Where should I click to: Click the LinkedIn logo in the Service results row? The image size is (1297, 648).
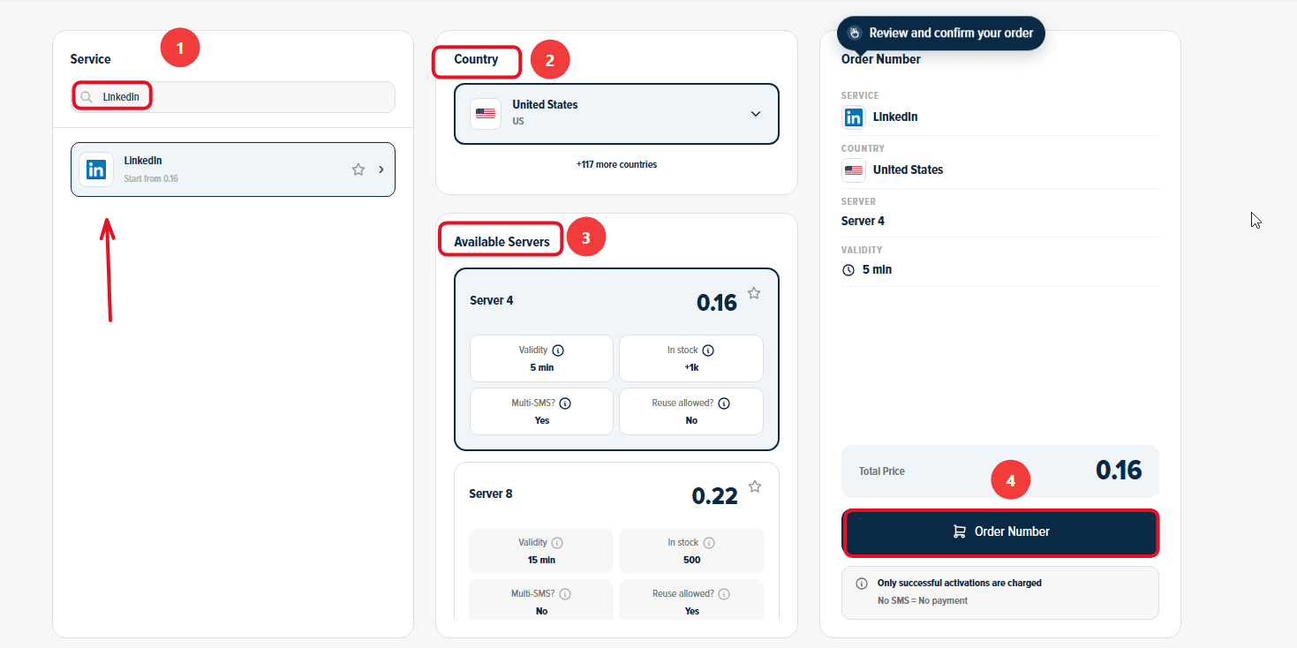point(96,170)
